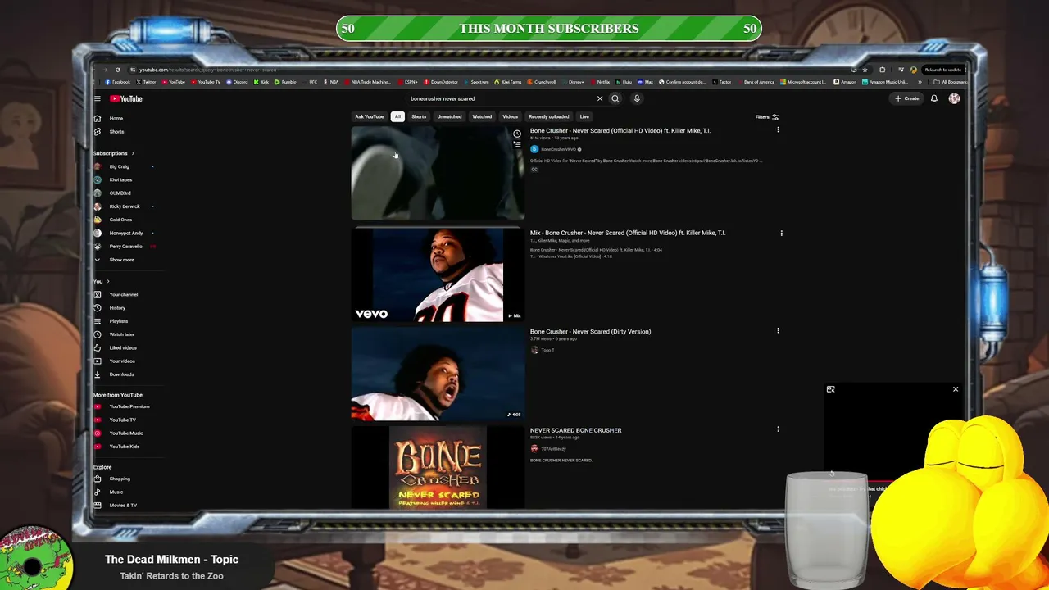The width and height of the screenshot is (1049, 590).
Task: Expand the Subscriptions section
Action: [114, 153]
